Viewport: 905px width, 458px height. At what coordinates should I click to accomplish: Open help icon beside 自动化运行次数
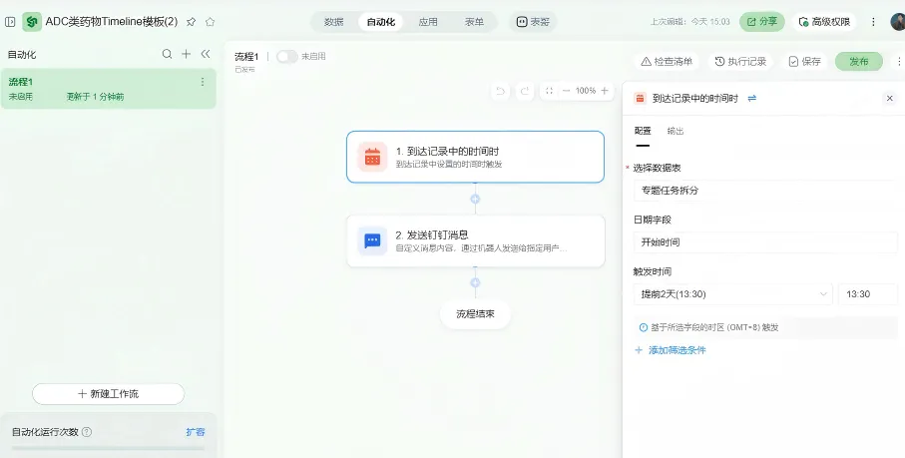87,432
